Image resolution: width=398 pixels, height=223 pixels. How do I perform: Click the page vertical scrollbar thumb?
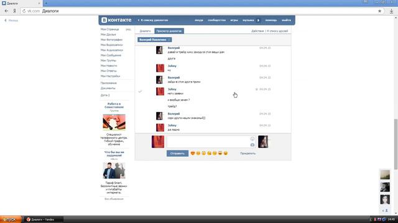[396, 144]
